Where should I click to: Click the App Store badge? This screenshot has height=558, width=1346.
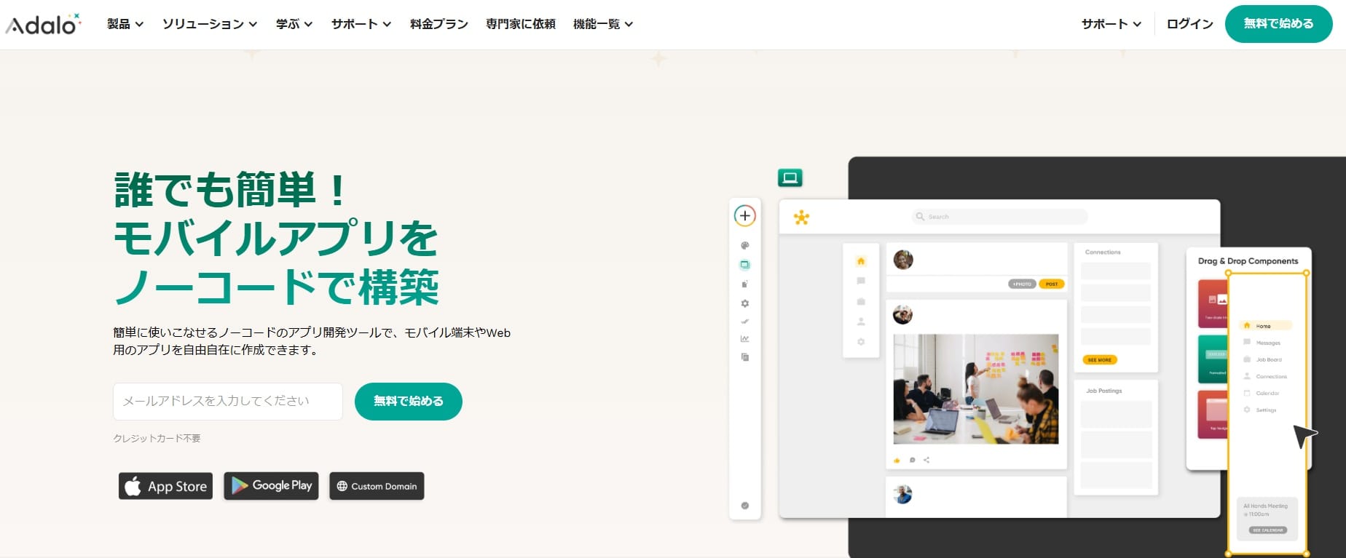pos(165,486)
